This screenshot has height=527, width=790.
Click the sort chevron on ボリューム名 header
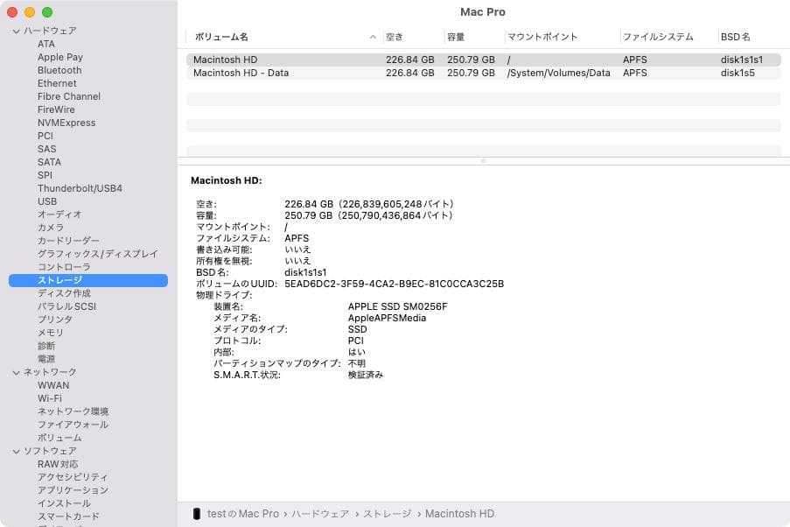click(x=374, y=37)
